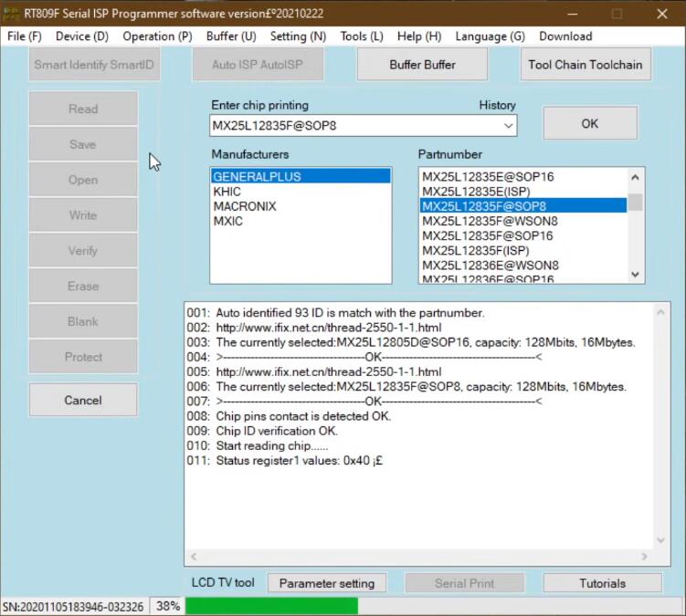Screen dimensions: 686x616
Task: Select MACRONIX in Manufacturers list
Action: pos(301,206)
